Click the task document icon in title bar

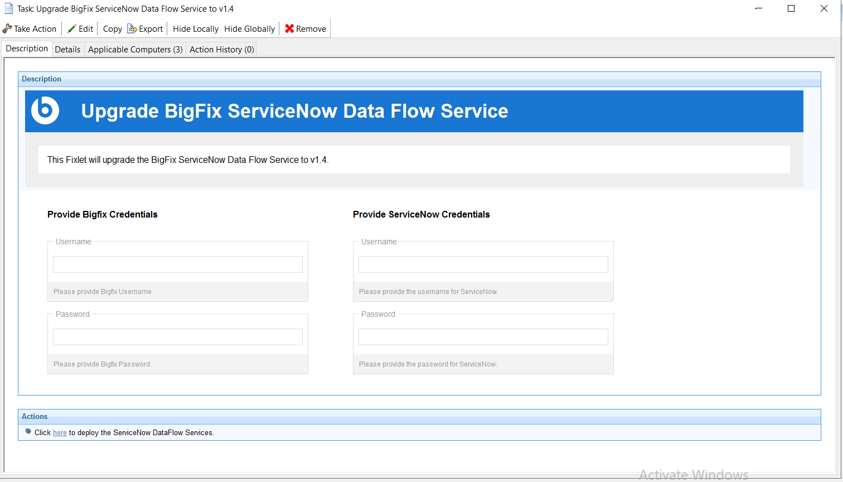[x=9, y=9]
